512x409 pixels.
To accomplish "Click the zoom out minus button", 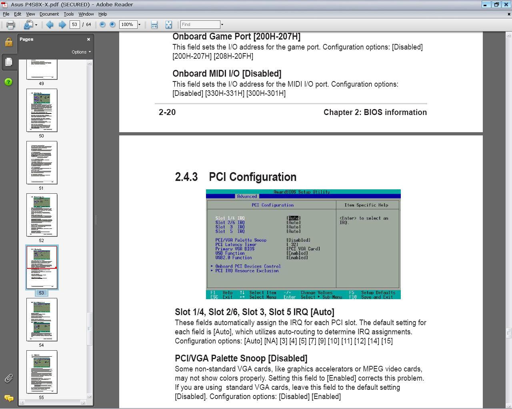I will point(102,24).
